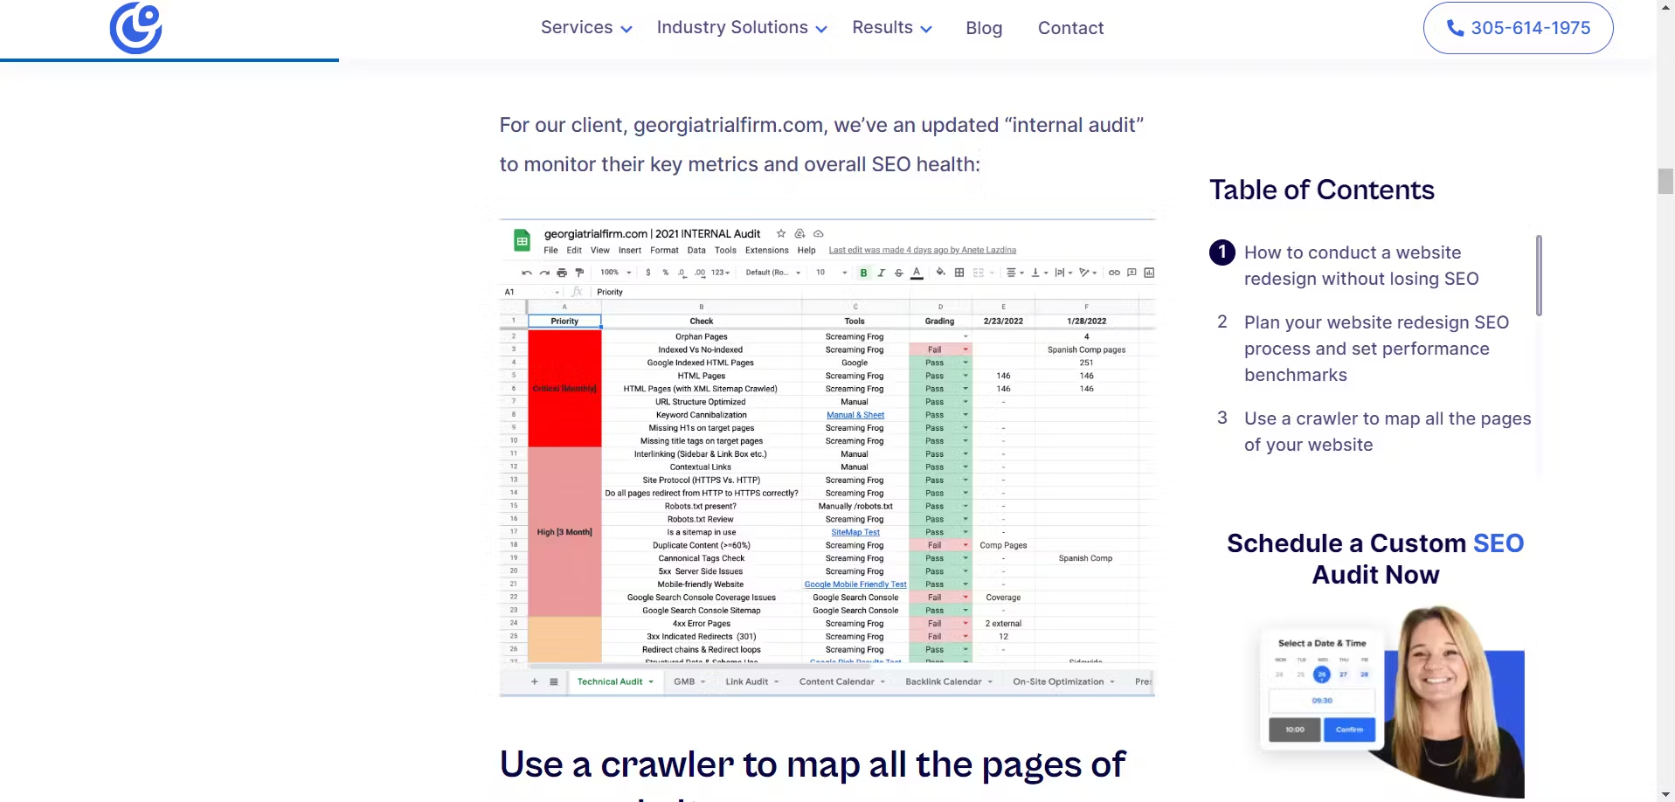The image size is (1675, 802).
Task: Click the All Sheets list icon
Action: pyautogui.click(x=554, y=681)
